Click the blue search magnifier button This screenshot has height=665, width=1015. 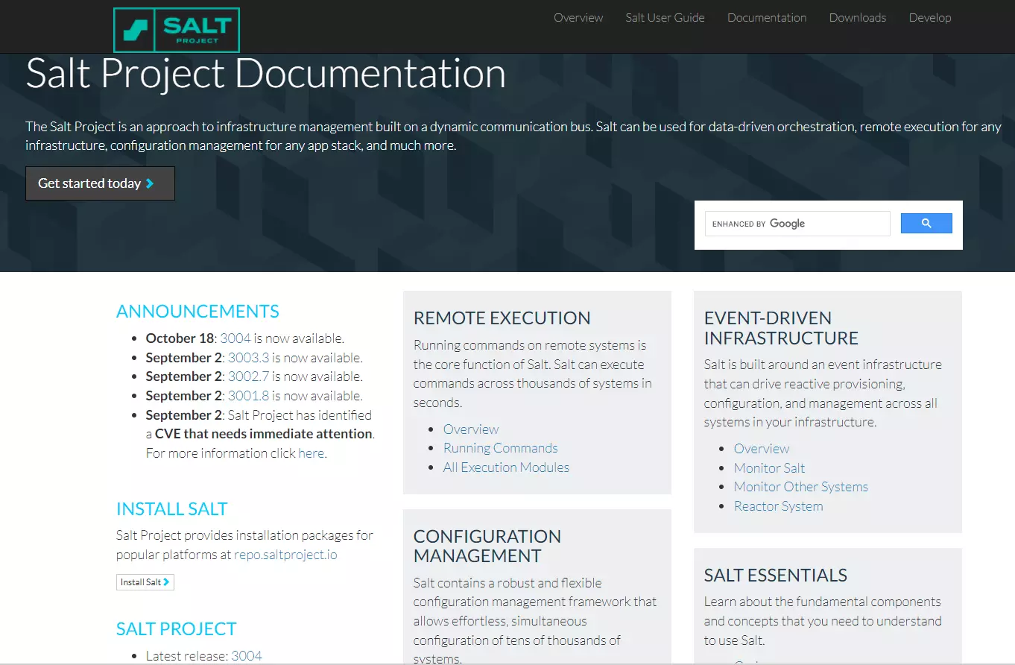(926, 223)
